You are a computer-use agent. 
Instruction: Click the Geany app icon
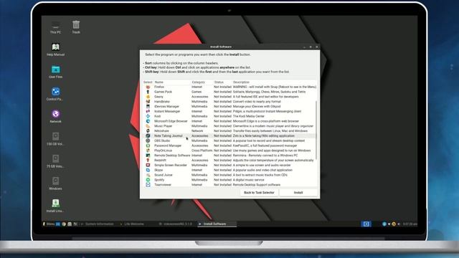point(148,97)
